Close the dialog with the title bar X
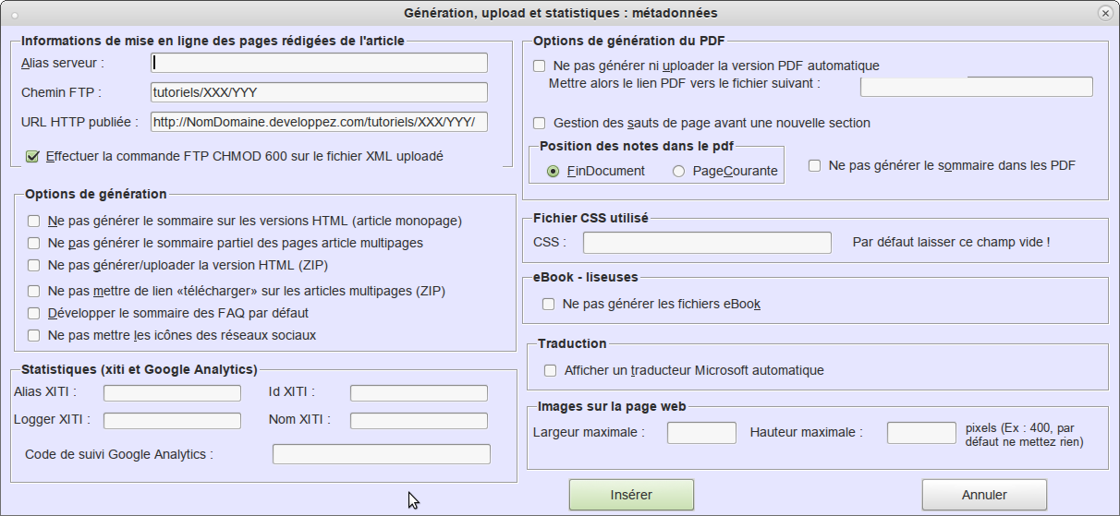The width and height of the screenshot is (1120, 516). [x=1104, y=13]
